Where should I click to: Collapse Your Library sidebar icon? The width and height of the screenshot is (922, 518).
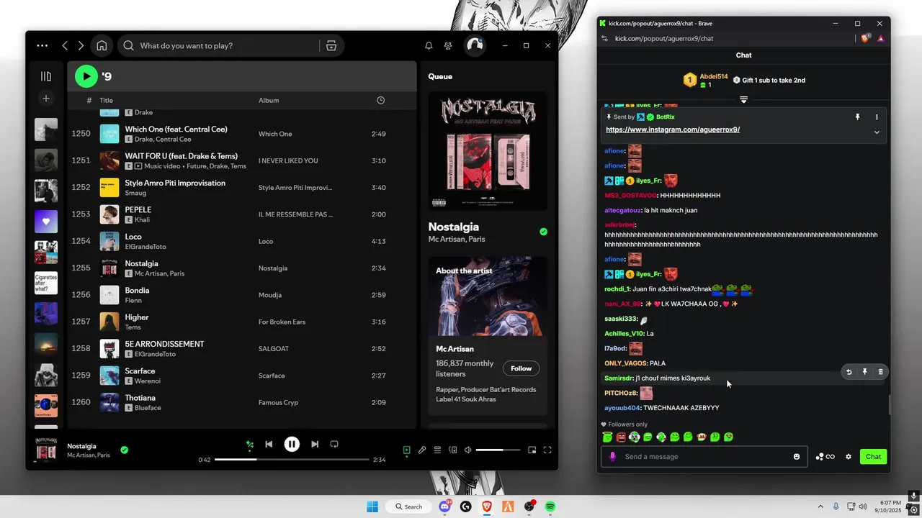46,76
